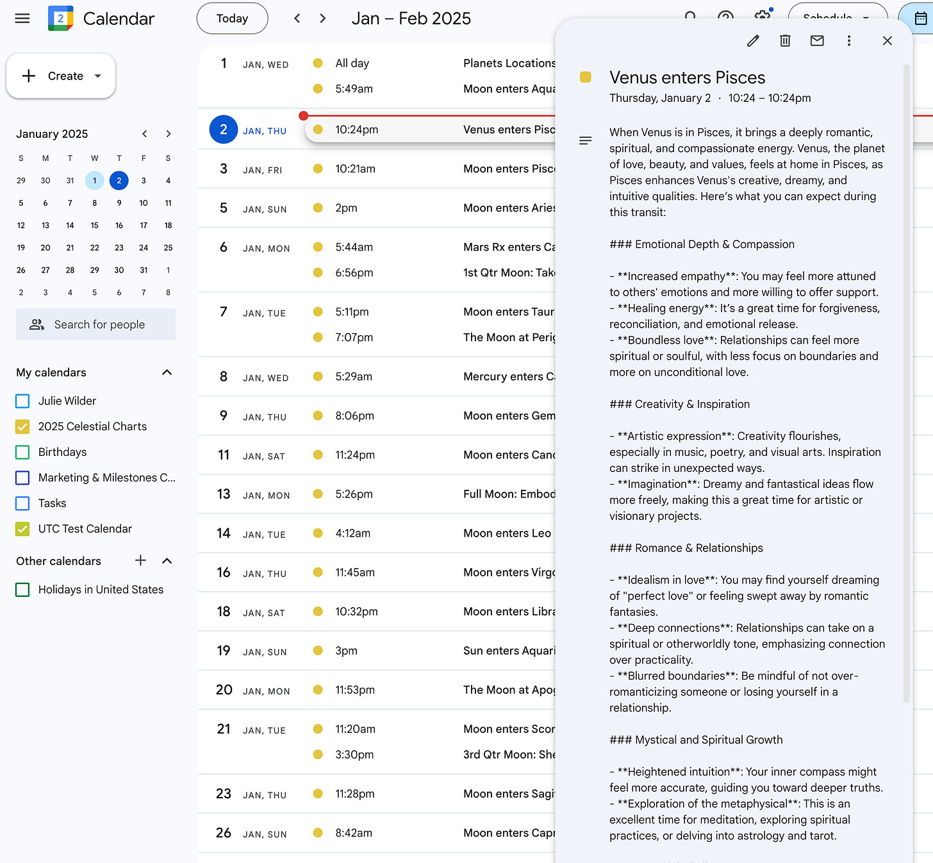Click yellow dot of 10:24pm event

click(318, 130)
